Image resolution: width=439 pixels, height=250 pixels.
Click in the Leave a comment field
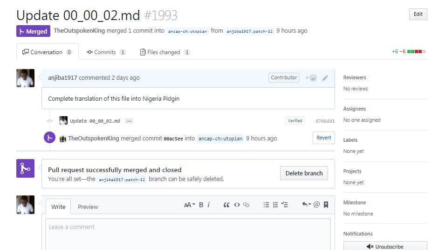188,234
